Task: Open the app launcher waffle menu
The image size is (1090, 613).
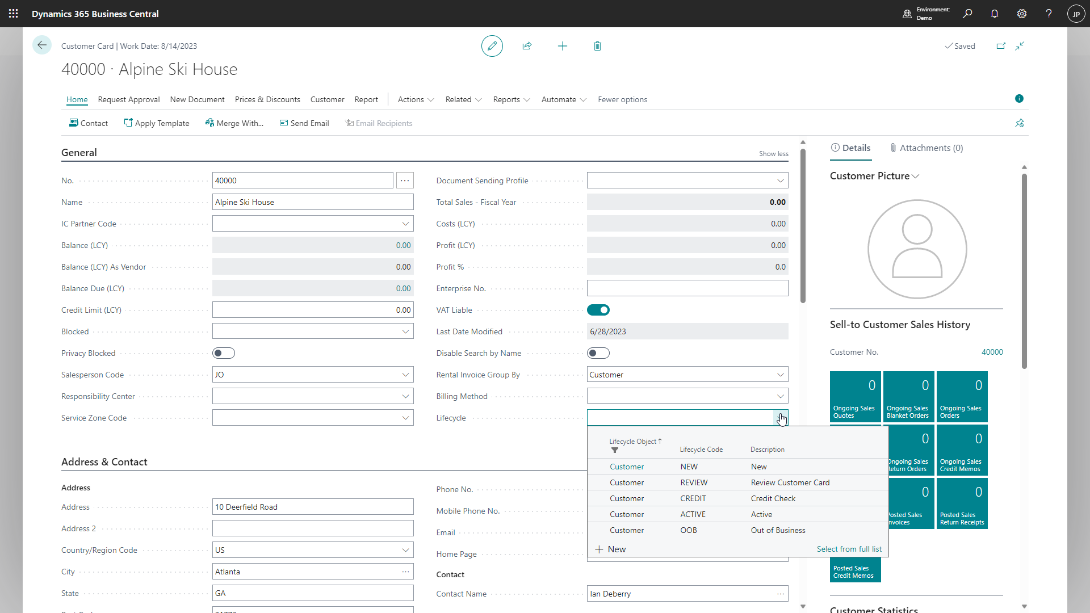Action: tap(14, 14)
